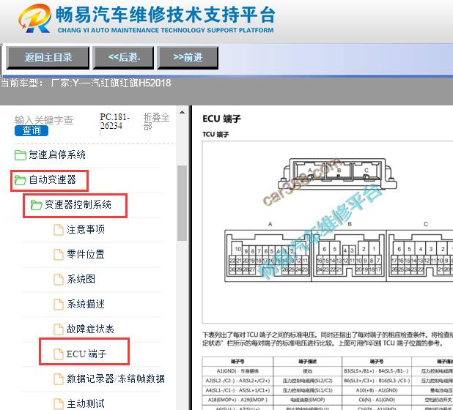
Task: Click the TCU 端子 subheading
Action: pos(216,135)
